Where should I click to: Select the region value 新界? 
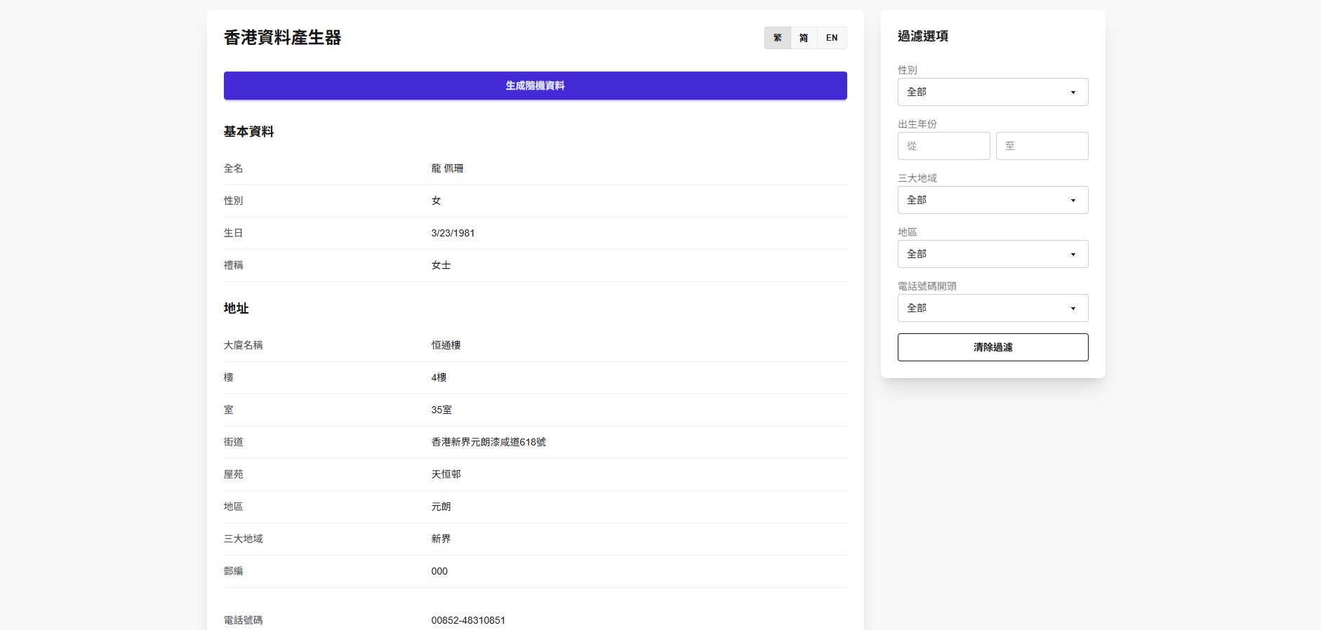pyautogui.click(x=441, y=539)
